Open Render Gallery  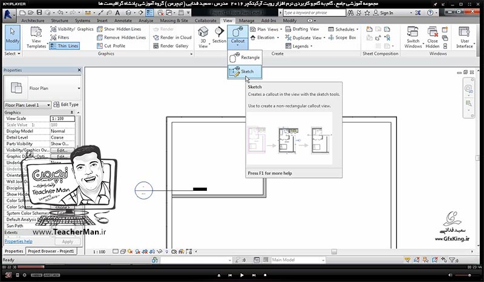[171, 46]
